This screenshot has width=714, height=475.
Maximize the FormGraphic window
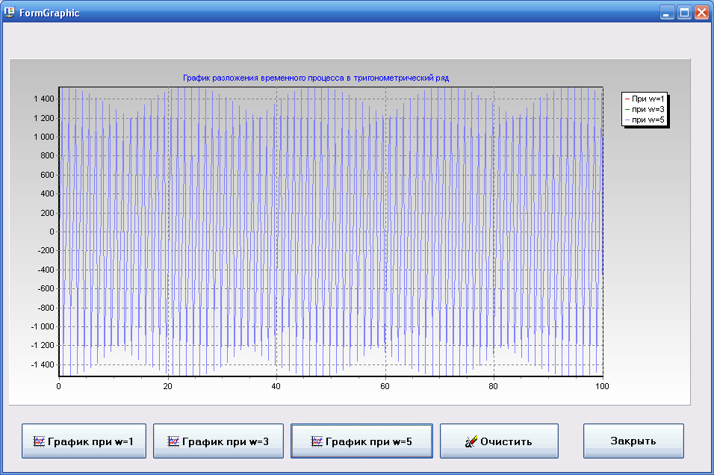click(684, 12)
